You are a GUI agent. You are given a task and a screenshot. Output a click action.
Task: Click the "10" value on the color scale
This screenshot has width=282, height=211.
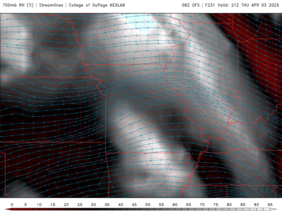(x=39, y=205)
